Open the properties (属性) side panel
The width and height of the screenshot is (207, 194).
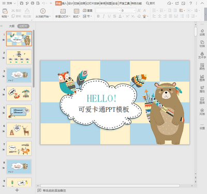202,89
